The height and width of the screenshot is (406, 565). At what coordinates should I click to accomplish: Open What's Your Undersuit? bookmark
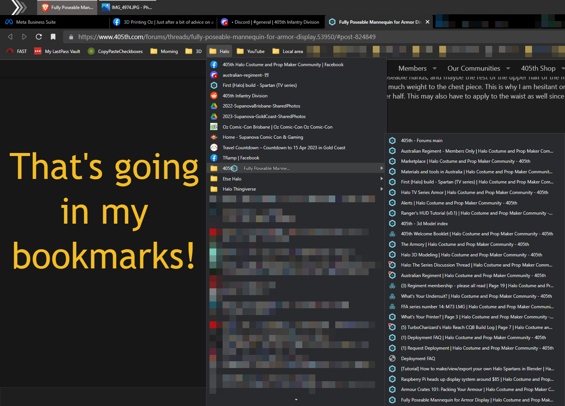(475, 296)
